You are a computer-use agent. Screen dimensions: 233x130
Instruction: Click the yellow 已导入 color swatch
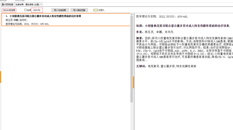pyautogui.click(x=96, y=10)
